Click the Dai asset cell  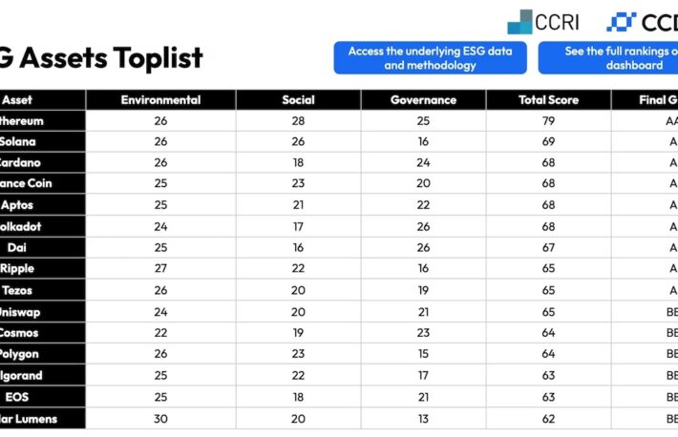42,248
